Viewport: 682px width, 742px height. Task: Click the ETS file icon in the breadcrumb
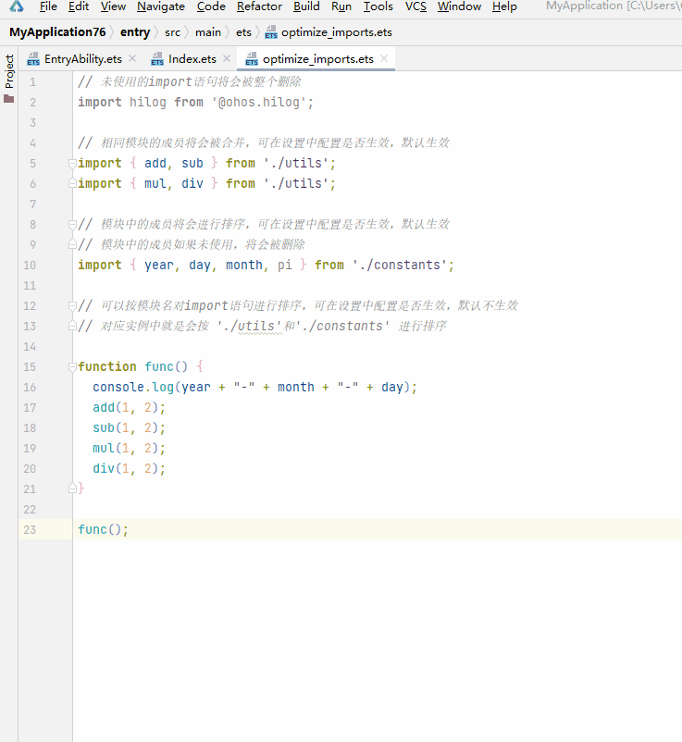(x=271, y=32)
